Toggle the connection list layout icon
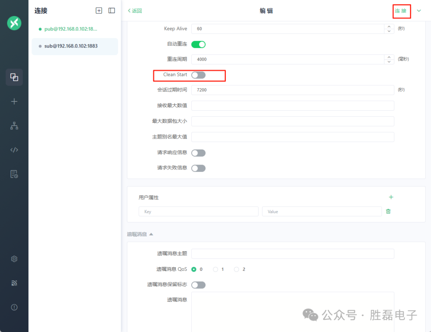This screenshot has width=431, height=332. 112,10
